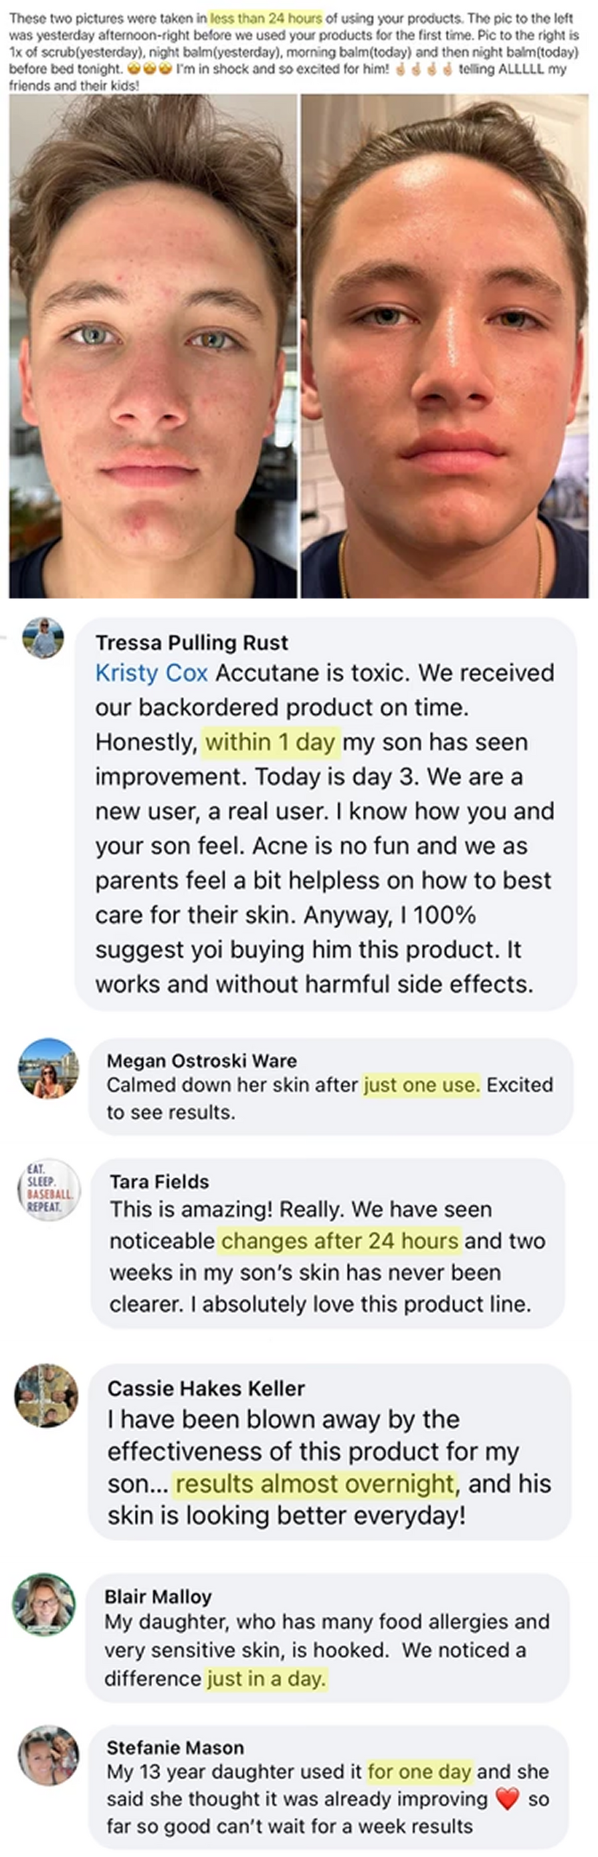Viewport: 598px width, 1857px height.
Task: Open Cassie Hakes Keller's profile photo
Action: (x=46, y=1395)
